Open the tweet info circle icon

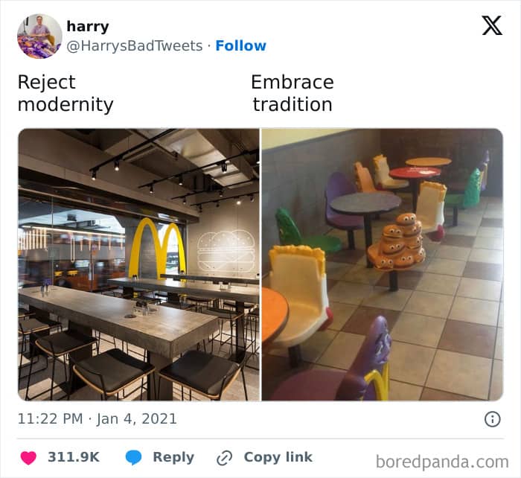point(492,419)
